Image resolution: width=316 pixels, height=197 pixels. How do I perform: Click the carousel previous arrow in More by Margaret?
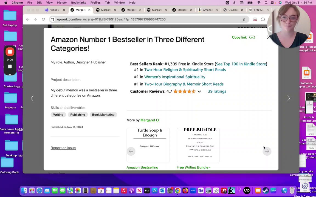[131, 151]
